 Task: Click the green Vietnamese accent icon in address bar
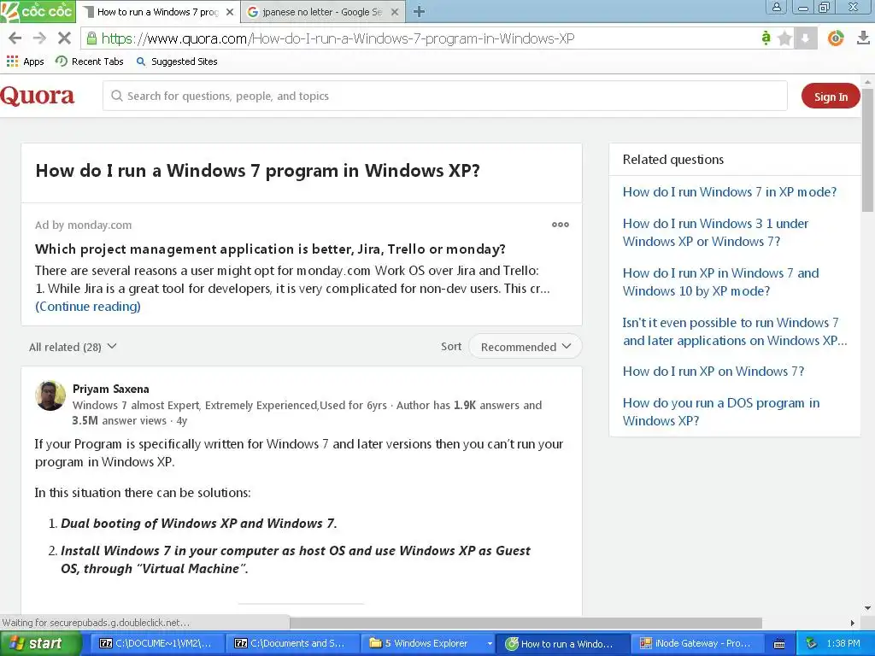pos(766,38)
